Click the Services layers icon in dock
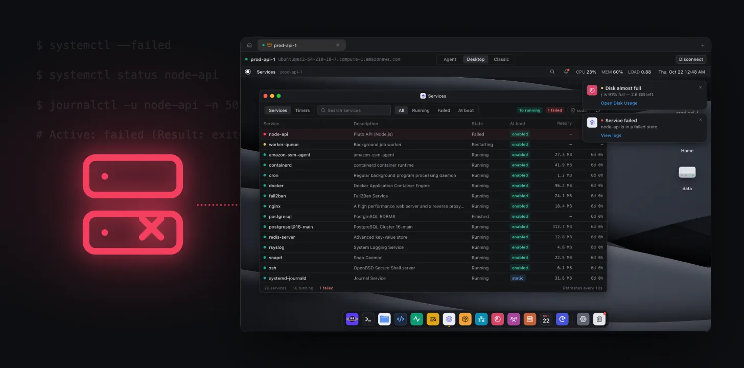The image size is (744, 368). click(x=449, y=319)
